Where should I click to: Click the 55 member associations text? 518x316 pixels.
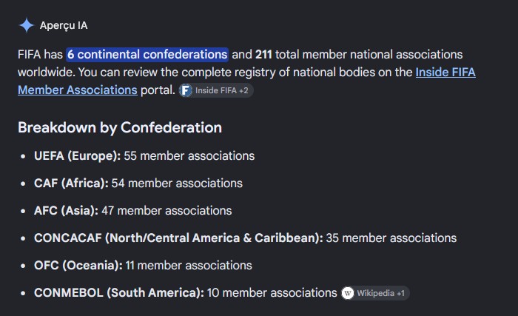(189, 155)
